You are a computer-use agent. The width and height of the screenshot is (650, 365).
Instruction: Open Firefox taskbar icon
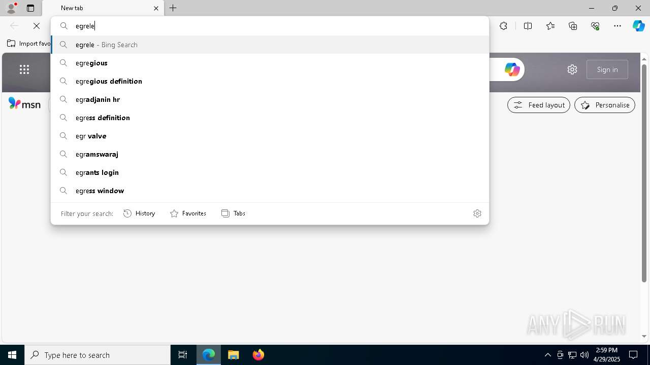[x=258, y=355]
